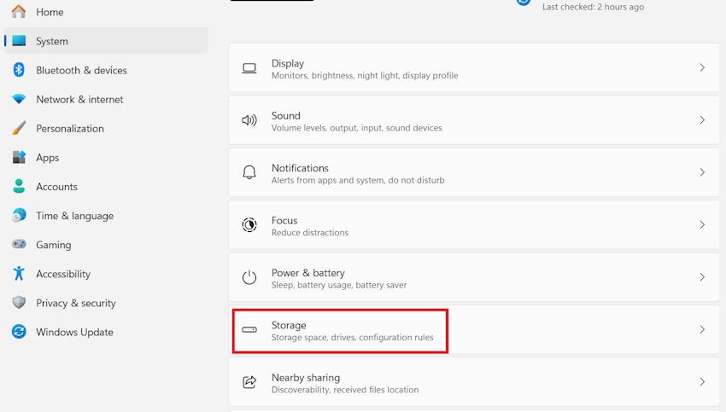Open Windows Update from sidebar
This screenshot has height=412, width=726.
pos(74,332)
